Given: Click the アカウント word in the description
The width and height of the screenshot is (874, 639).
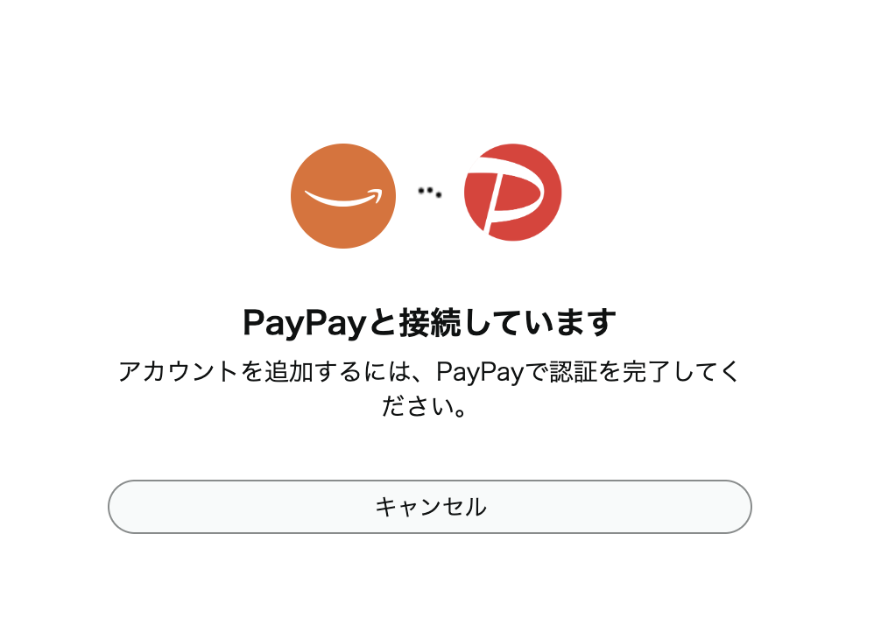Looking at the screenshot, I should (x=179, y=372).
